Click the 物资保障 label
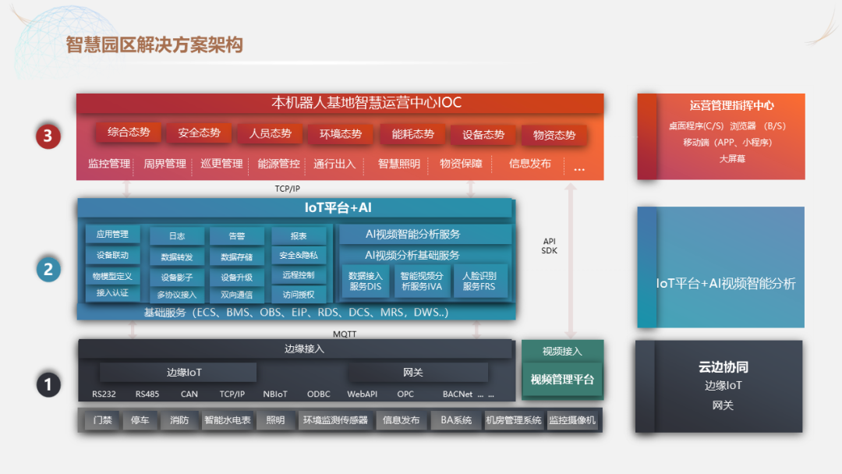 point(461,164)
